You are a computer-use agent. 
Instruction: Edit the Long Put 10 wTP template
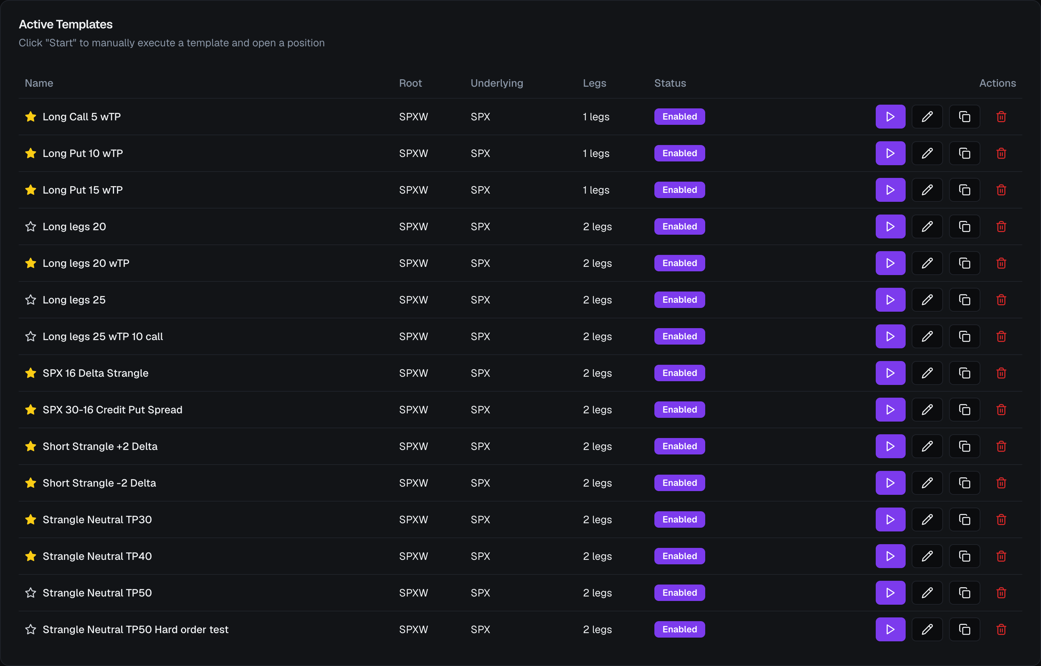click(927, 153)
